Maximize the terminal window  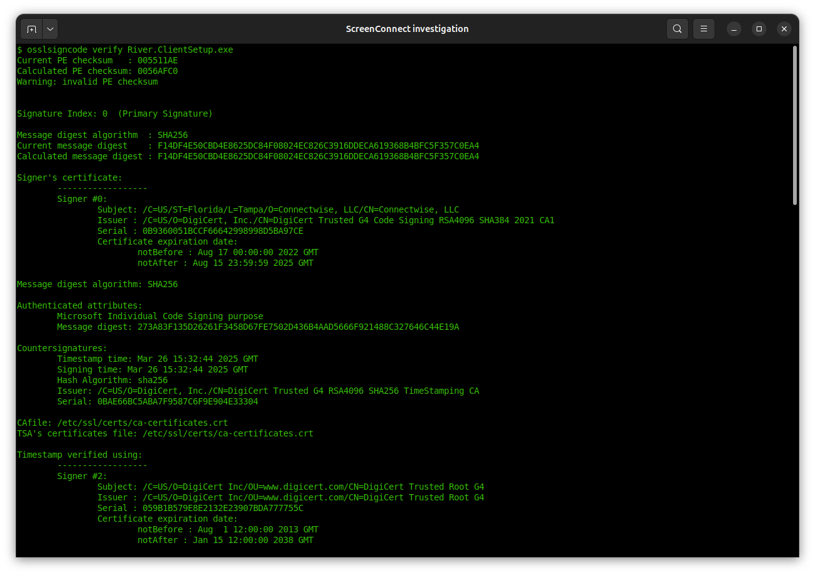coord(758,29)
